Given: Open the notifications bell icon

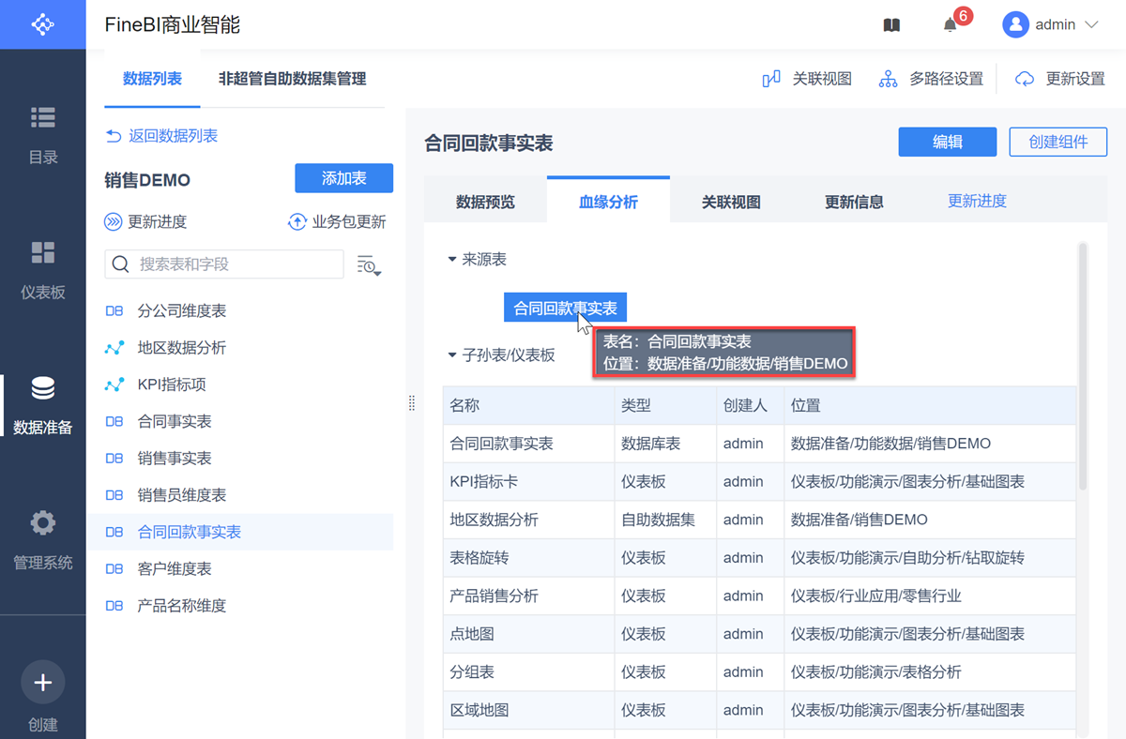Looking at the screenshot, I should [950, 25].
